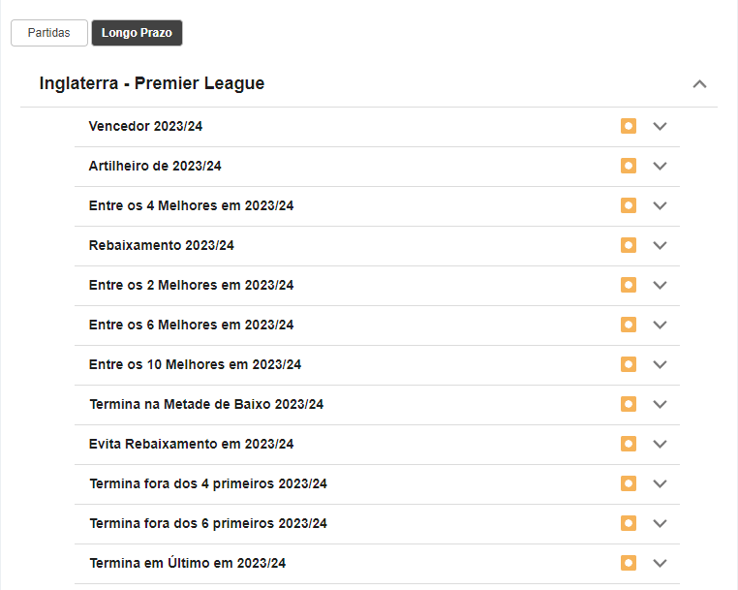Image resolution: width=738 pixels, height=590 pixels.
Task: Open the Rebaixamento 2023/24 market title
Action: 161,245
